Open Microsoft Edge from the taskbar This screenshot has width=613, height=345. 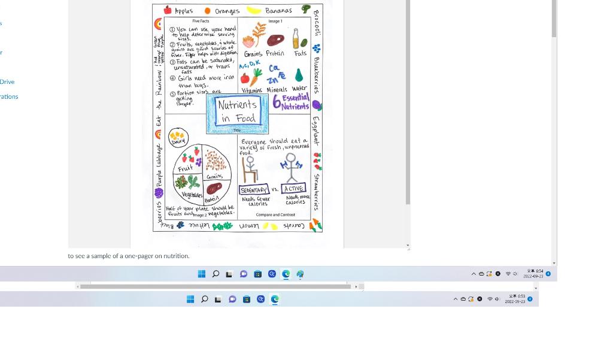click(x=286, y=274)
